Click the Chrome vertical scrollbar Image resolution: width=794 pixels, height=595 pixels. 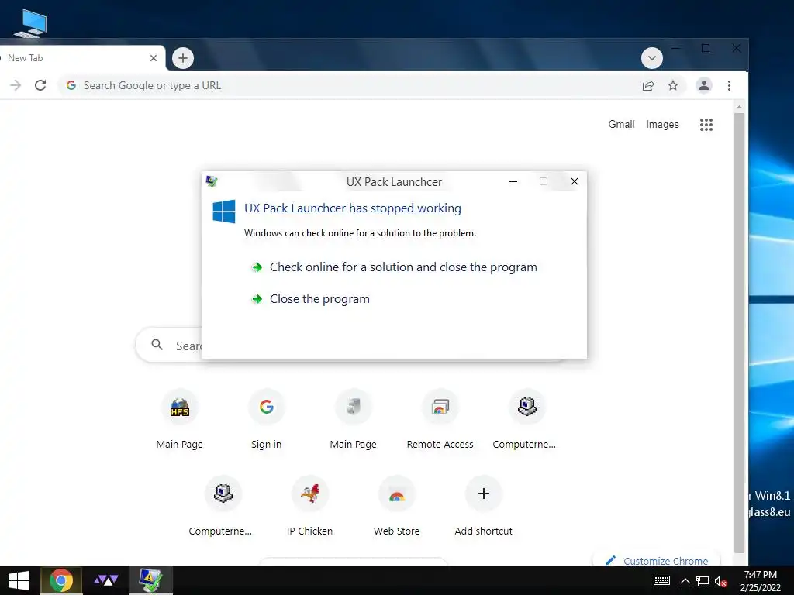click(x=739, y=332)
